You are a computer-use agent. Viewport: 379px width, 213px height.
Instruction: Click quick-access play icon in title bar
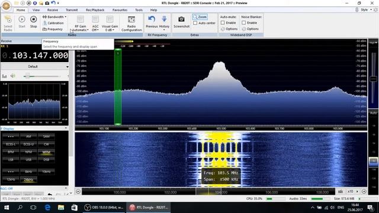(x=23, y=3)
